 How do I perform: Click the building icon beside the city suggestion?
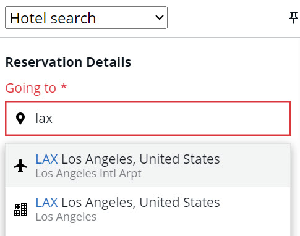[20, 209]
